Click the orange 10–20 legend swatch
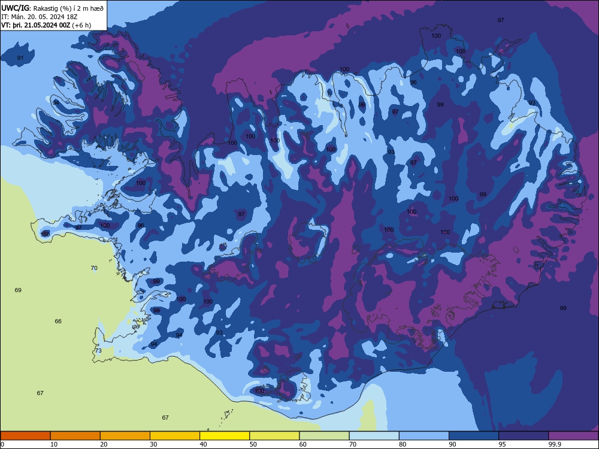The width and height of the screenshot is (599, 449). 75,436
